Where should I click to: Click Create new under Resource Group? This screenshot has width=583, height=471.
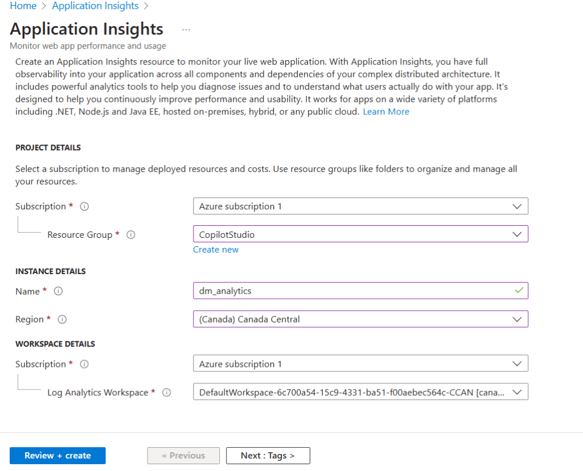click(216, 249)
